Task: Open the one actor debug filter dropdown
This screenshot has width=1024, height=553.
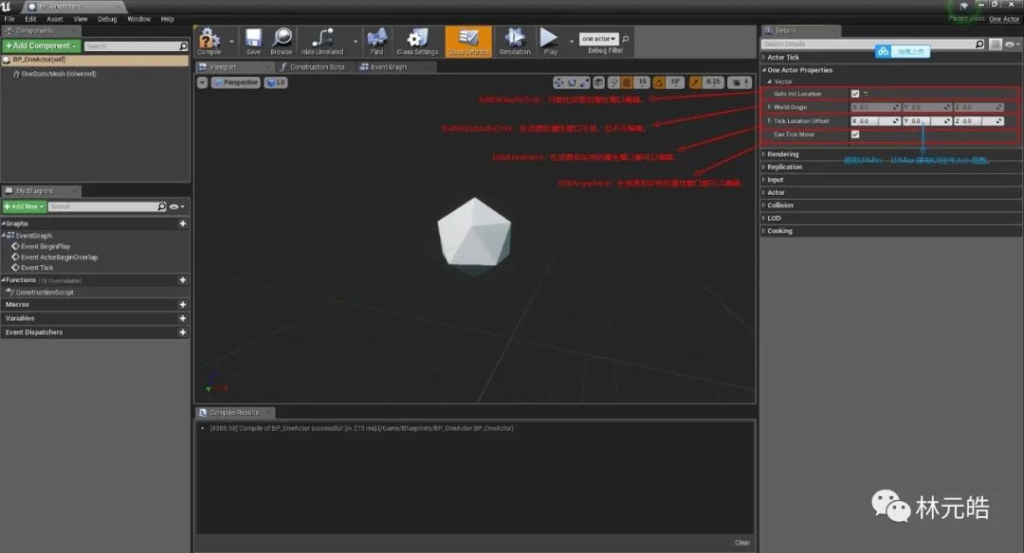Action: pos(598,39)
